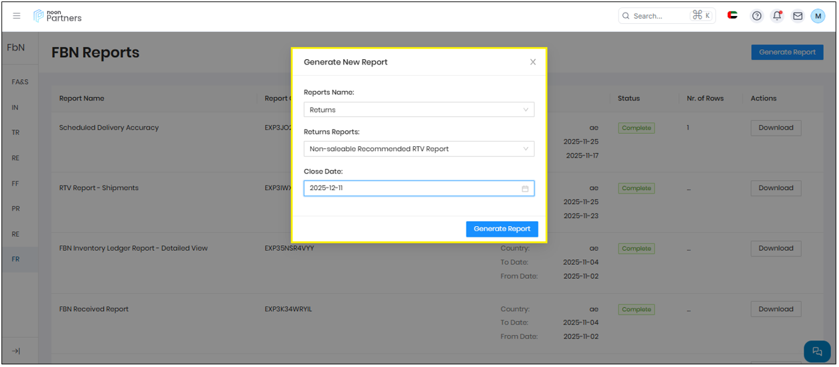The width and height of the screenshot is (839, 367).
Task: Click the UAE flag country selector
Action: pos(732,15)
